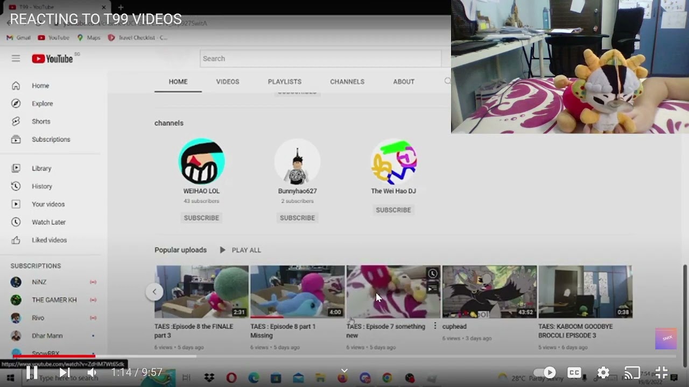The image size is (689, 387).
Task: Open channel search magnifier icon
Action: (447, 81)
